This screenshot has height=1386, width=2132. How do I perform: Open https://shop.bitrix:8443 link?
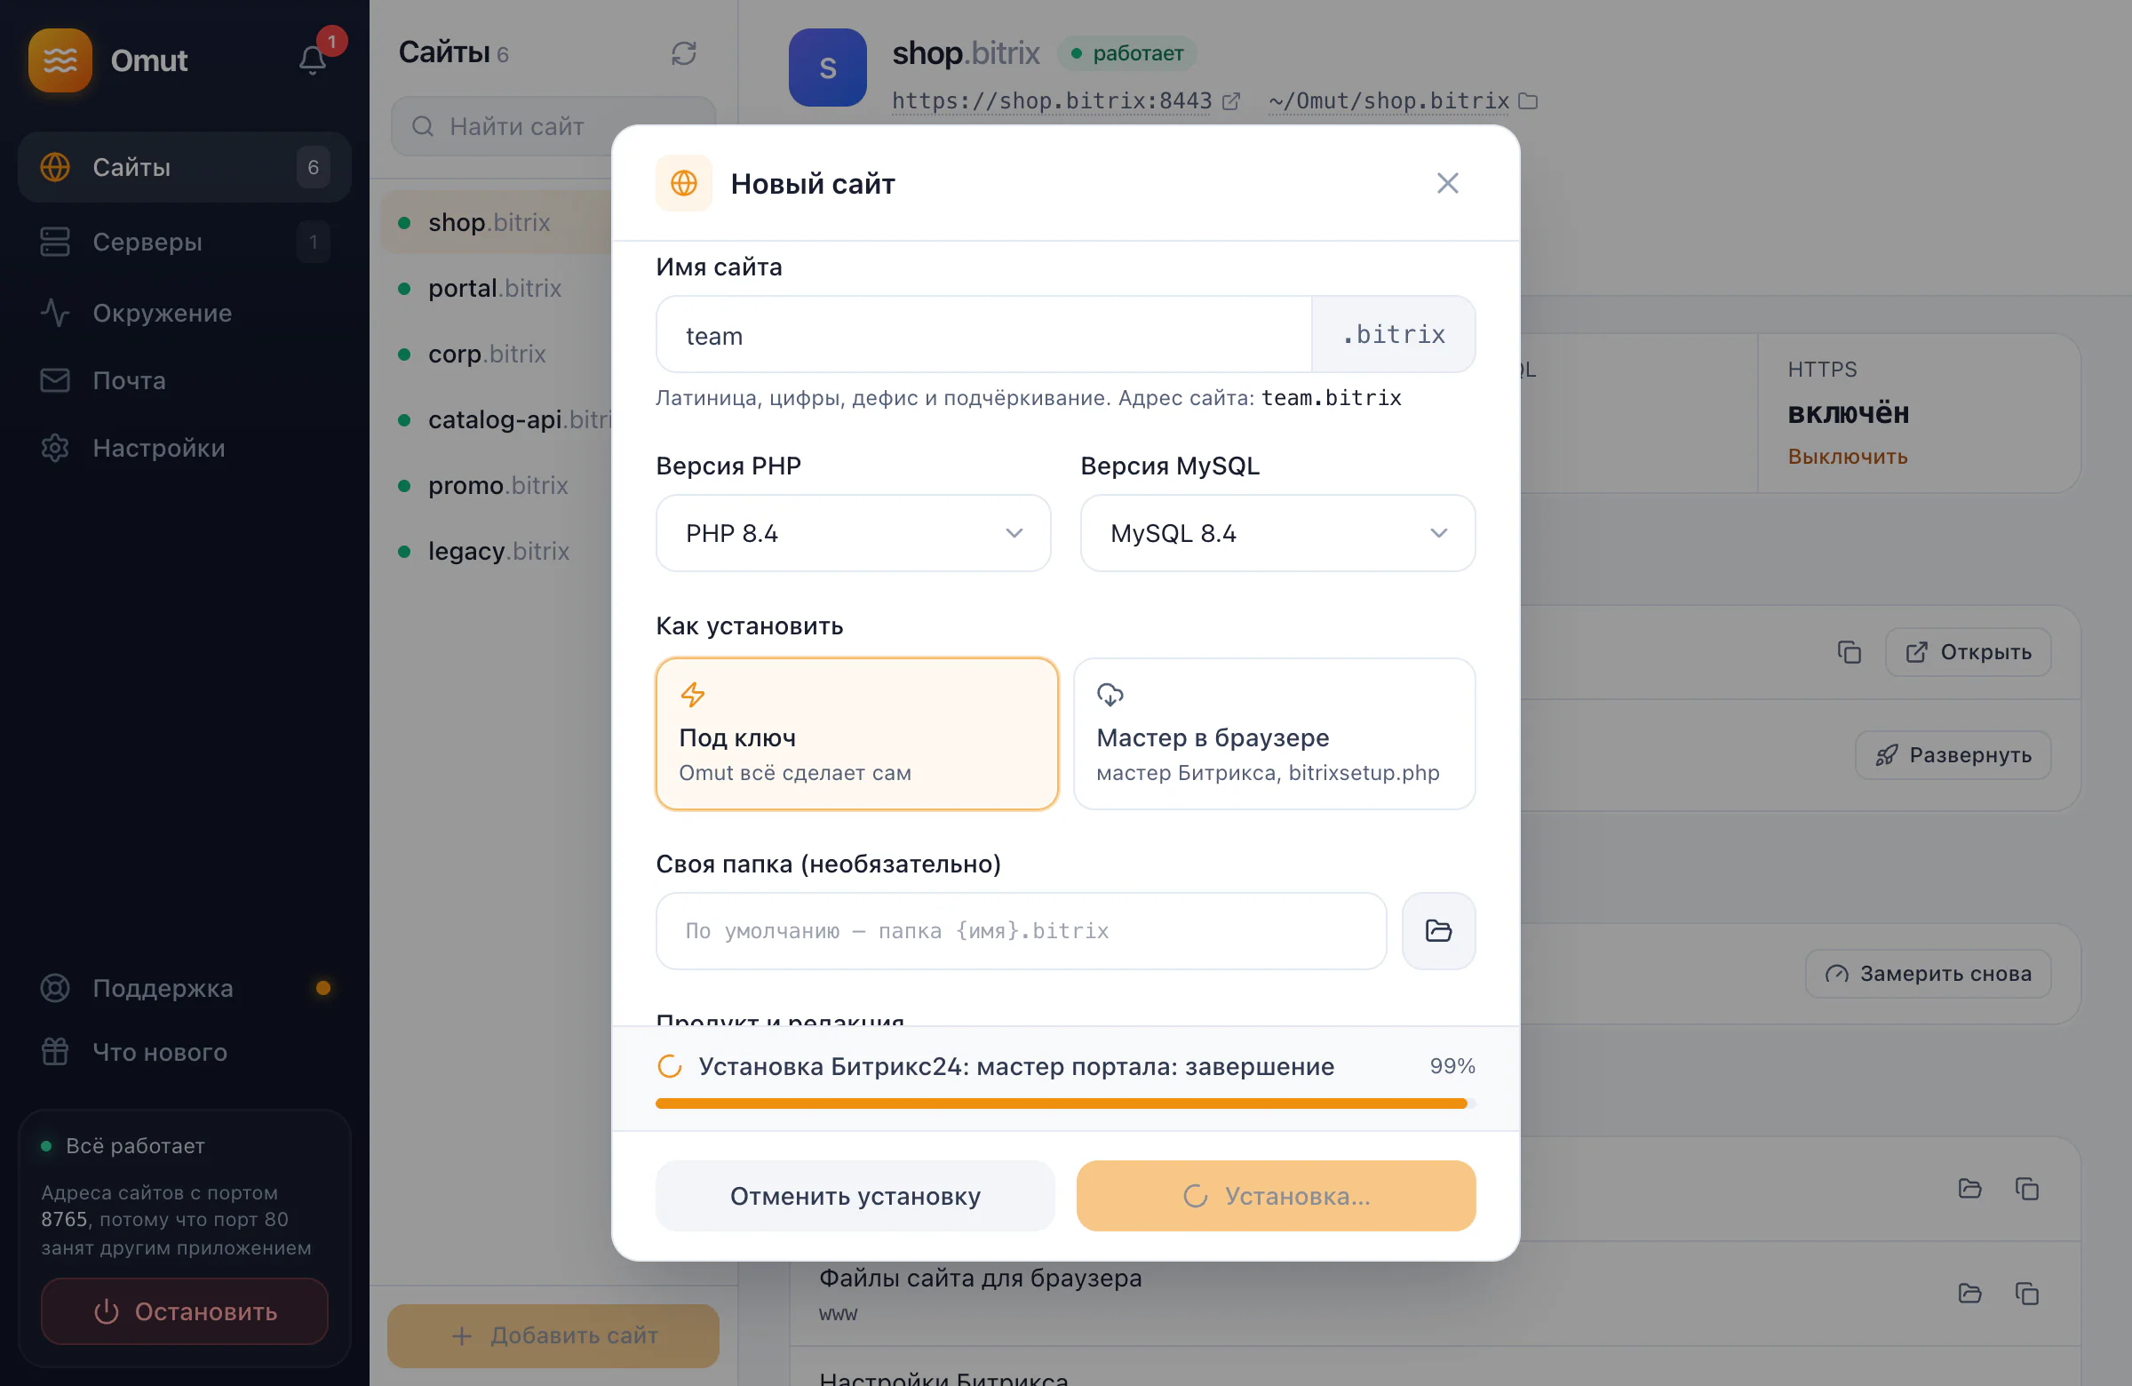tap(1052, 101)
